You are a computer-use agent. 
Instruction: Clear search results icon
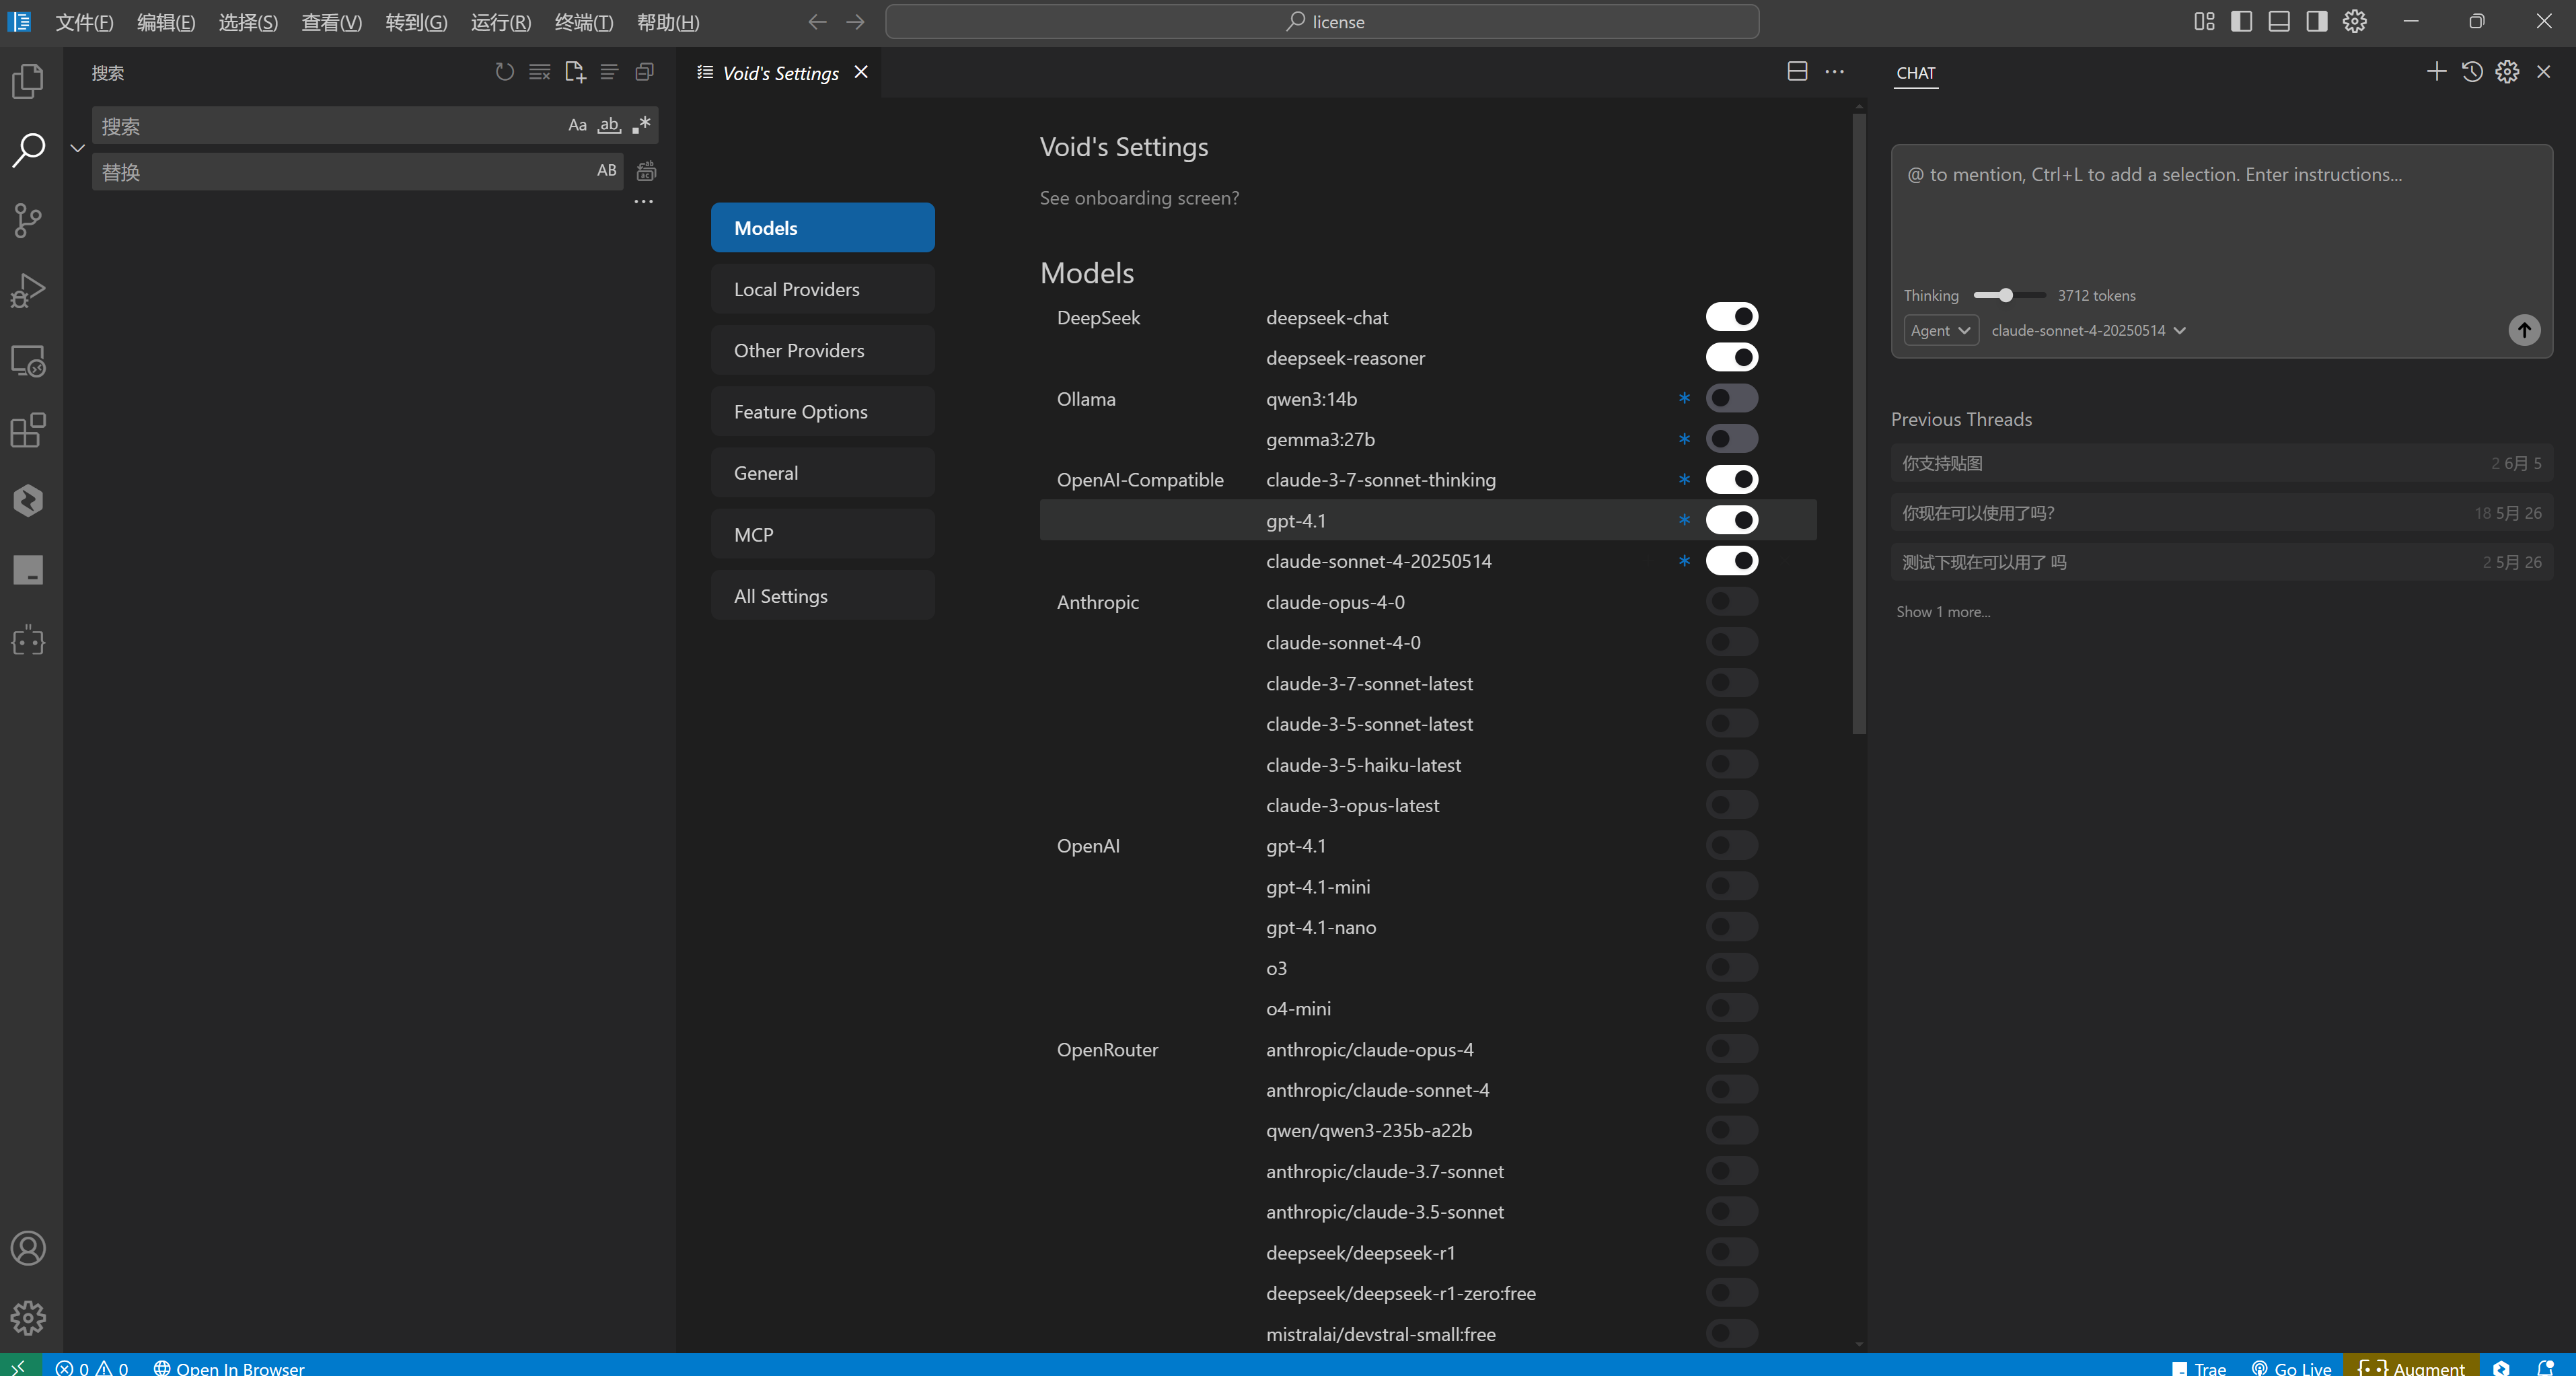click(x=540, y=72)
